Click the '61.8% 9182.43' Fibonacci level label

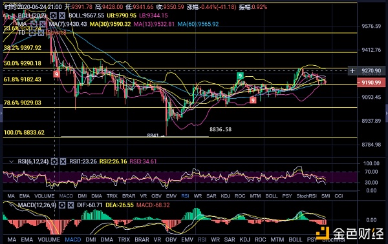tap(23, 79)
